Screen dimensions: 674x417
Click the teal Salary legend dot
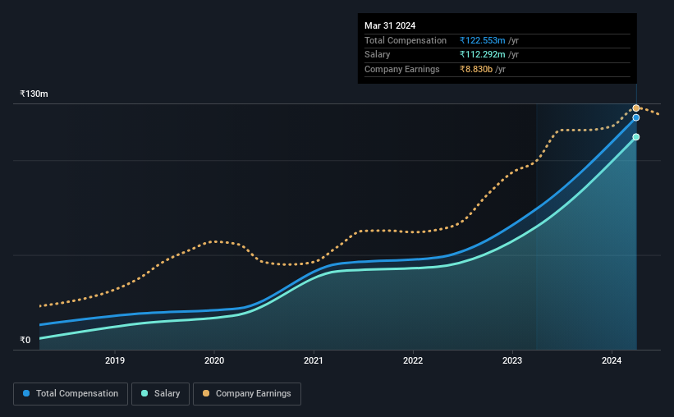click(x=144, y=393)
